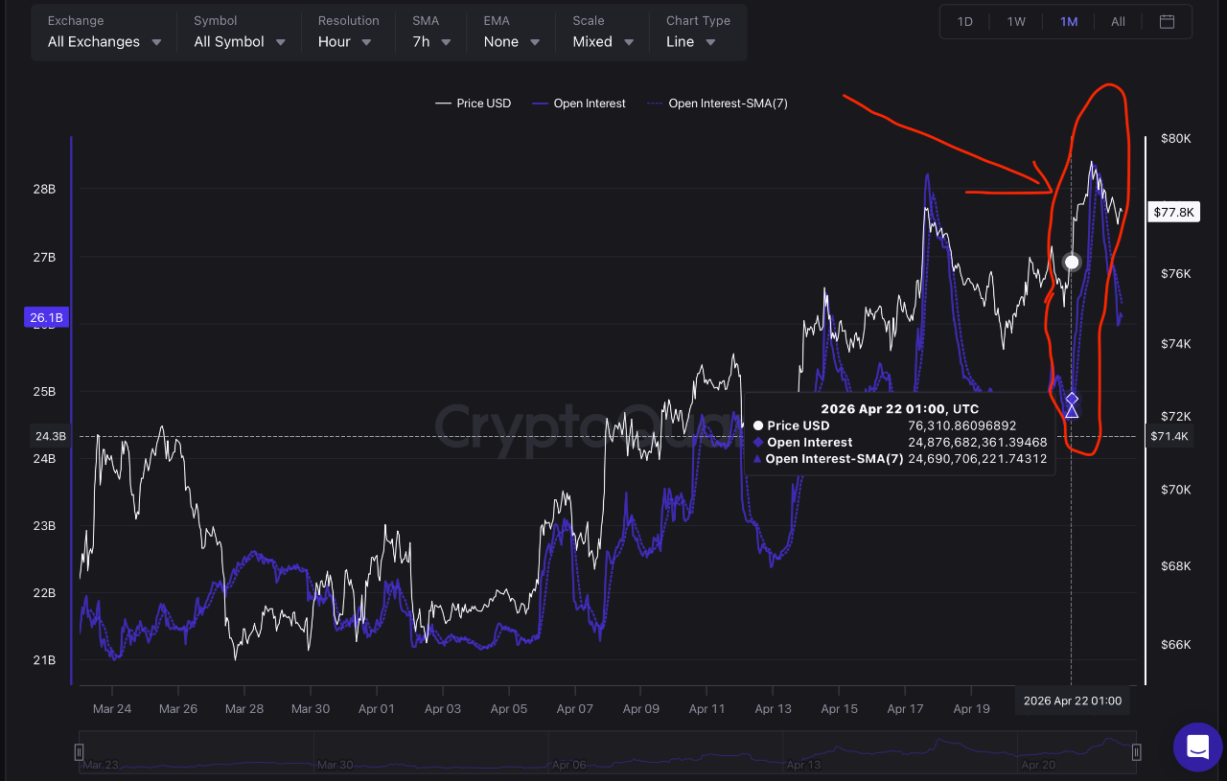
Task: Select the 1D time range
Action: pos(965,21)
